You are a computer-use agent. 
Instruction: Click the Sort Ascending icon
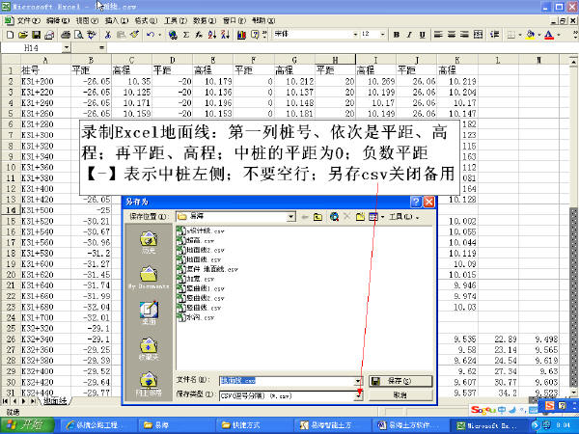212,35
